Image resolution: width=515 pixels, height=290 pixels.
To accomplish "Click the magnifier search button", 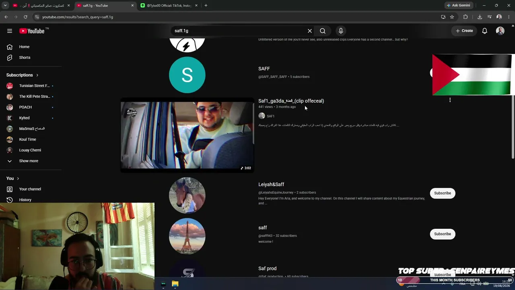I will coord(323,31).
